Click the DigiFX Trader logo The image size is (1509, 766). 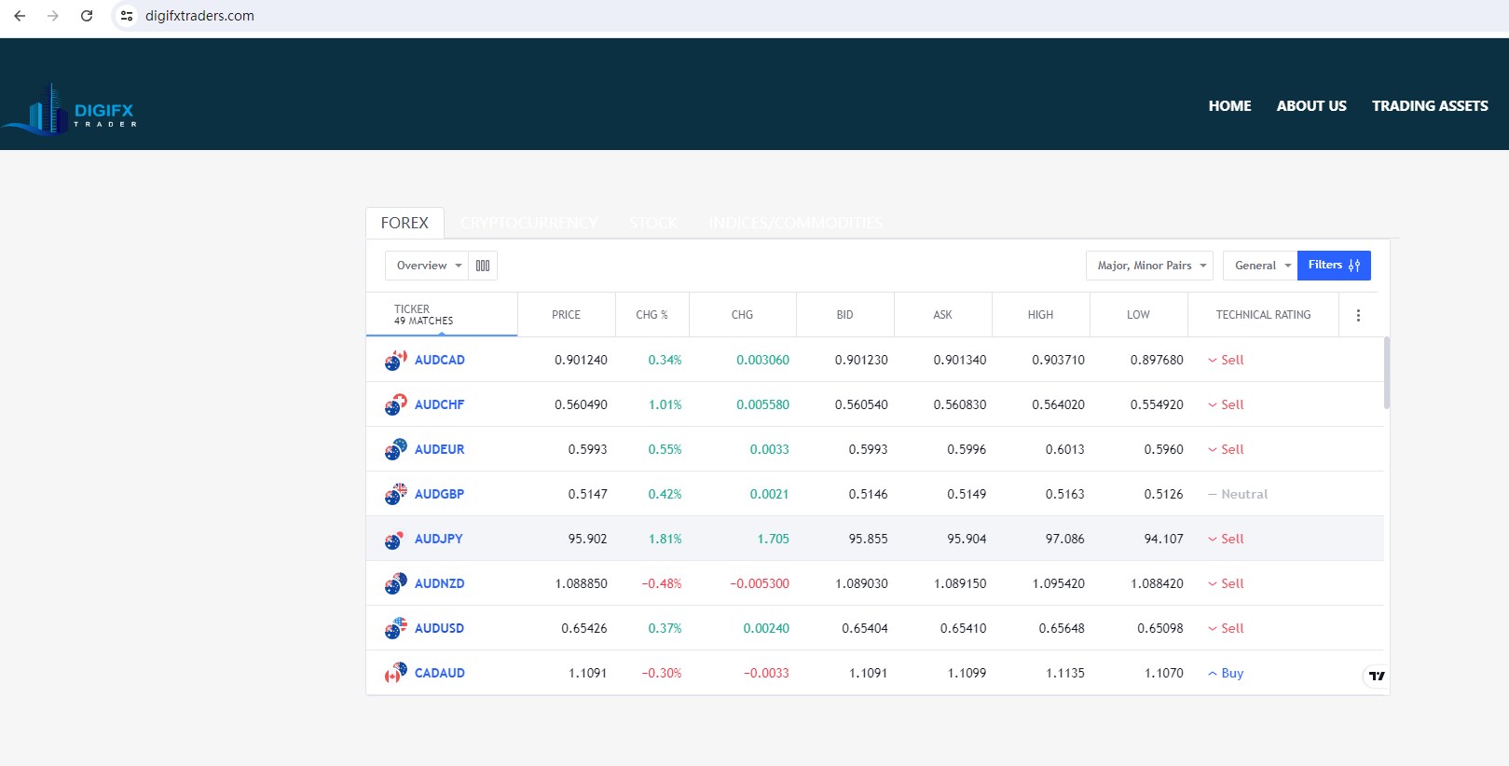(x=70, y=111)
